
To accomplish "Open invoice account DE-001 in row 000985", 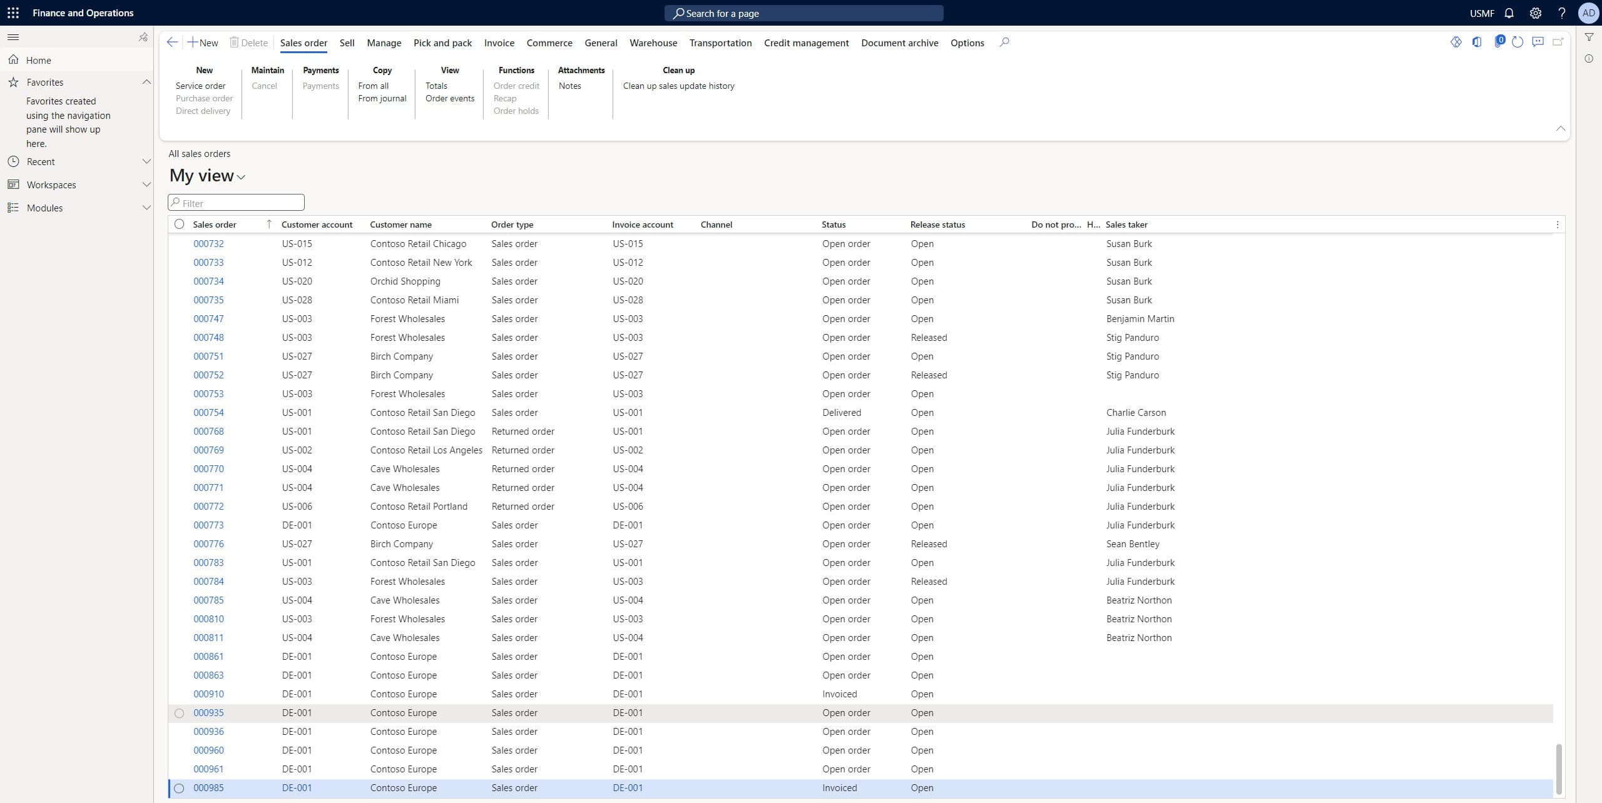I will (628, 788).
